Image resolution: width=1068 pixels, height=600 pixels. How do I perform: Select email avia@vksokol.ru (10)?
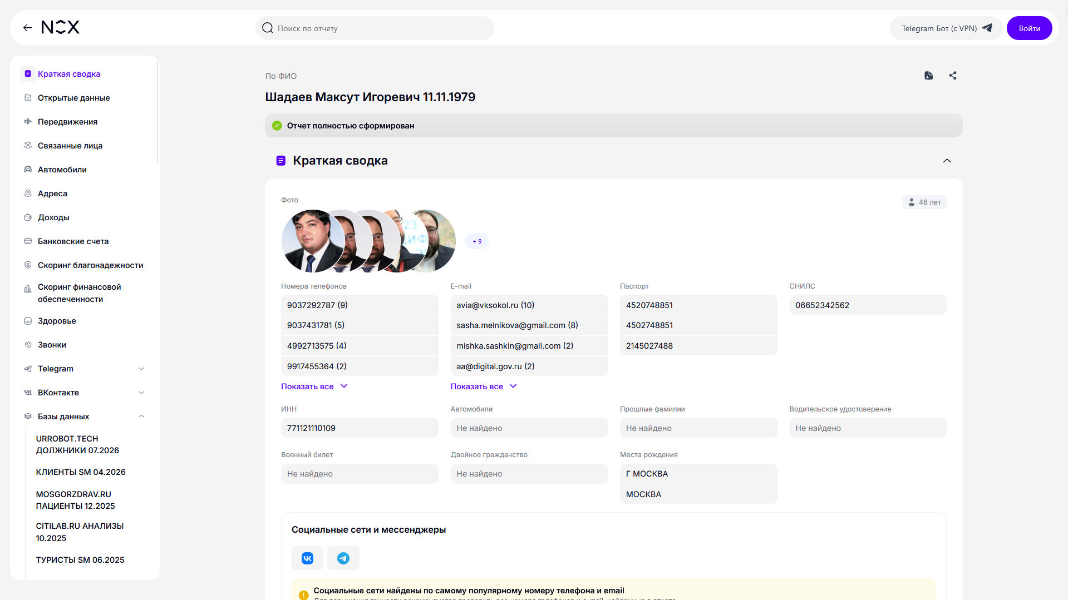529,305
